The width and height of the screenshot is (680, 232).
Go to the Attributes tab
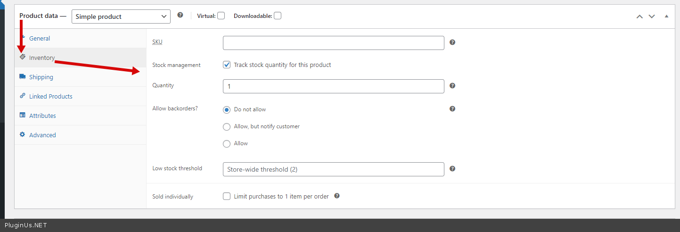click(x=42, y=116)
